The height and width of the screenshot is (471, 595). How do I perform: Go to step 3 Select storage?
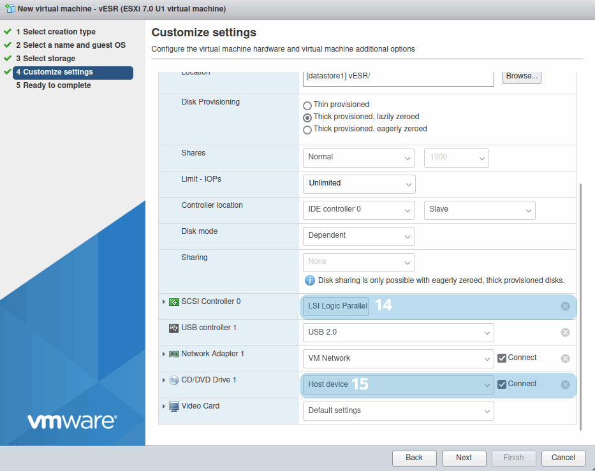coord(49,59)
